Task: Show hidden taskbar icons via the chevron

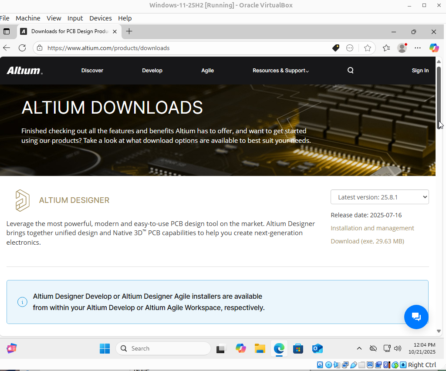Action: point(359,348)
